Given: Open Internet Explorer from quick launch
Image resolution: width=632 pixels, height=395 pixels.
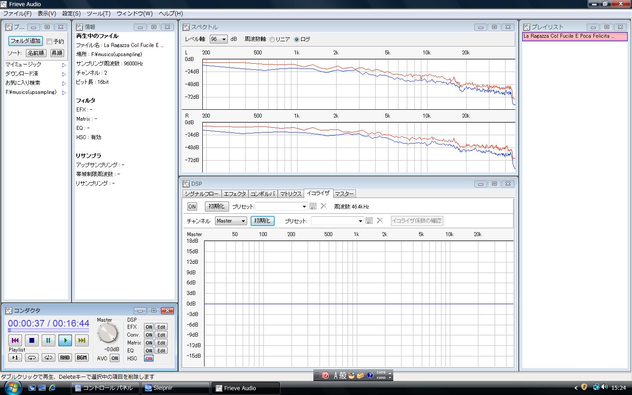Looking at the screenshot, I should tap(52, 388).
